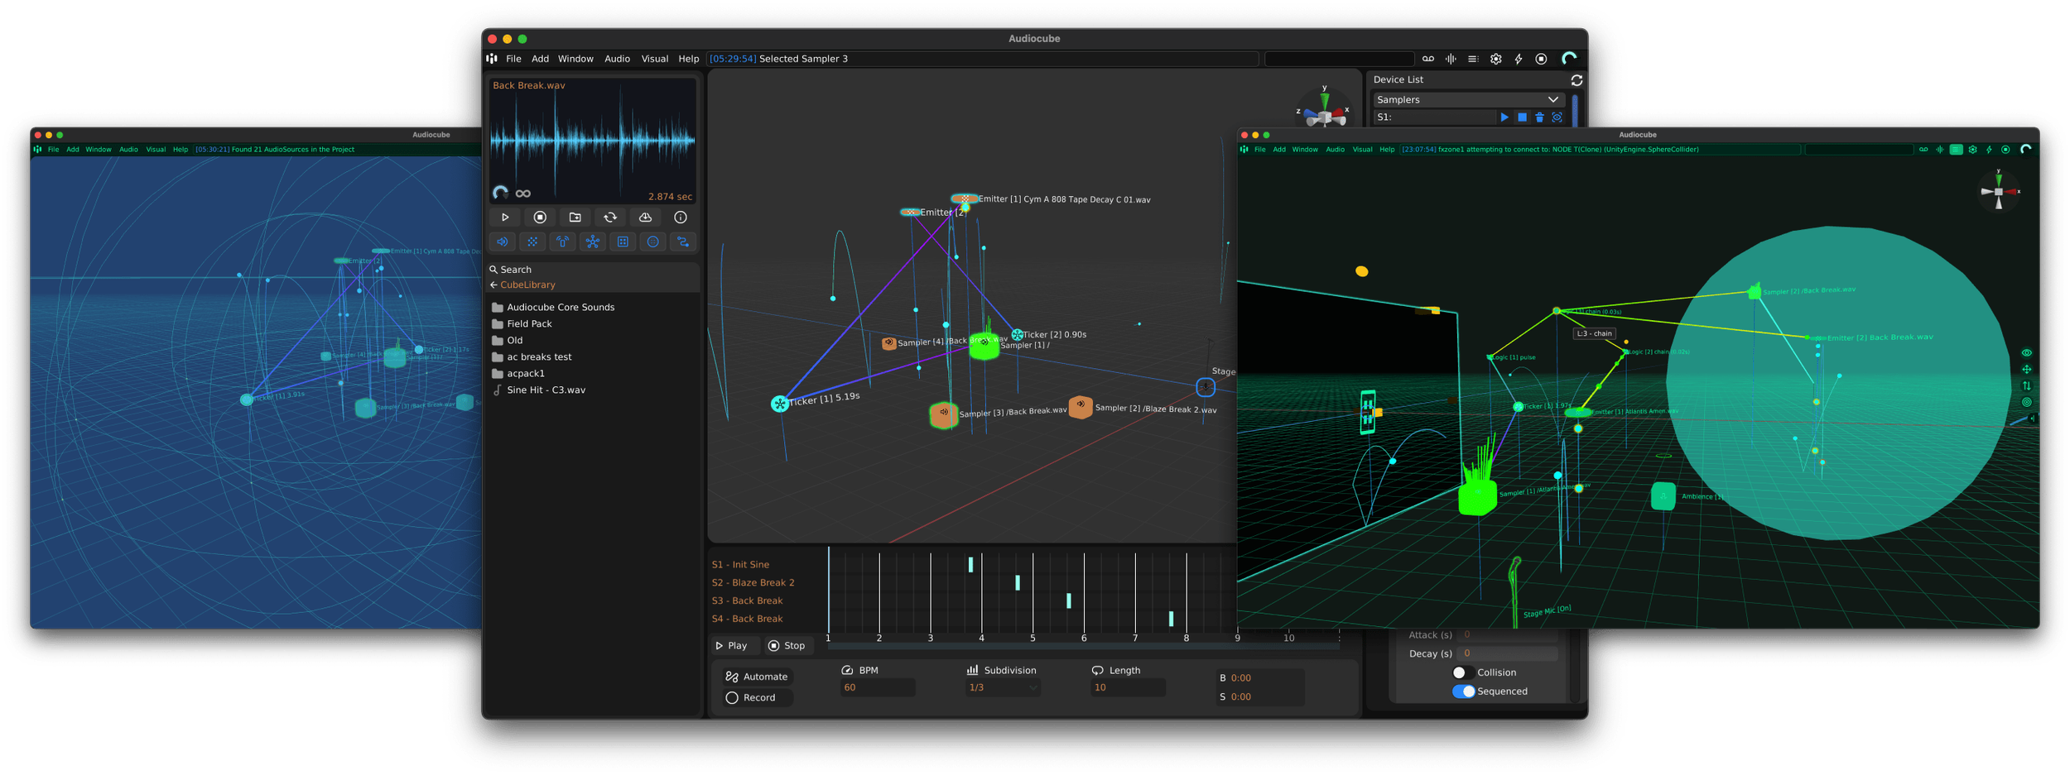Click the BPM value field showing 60
Image resolution: width=2070 pixels, height=775 pixels.
[x=877, y=687]
